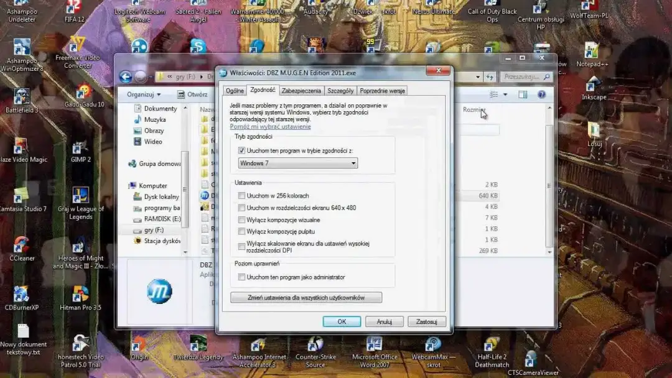This screenshot has width=672, height=378.
Task: Open the Inkscape desktop shortcut
Action: tap(594, 85)
